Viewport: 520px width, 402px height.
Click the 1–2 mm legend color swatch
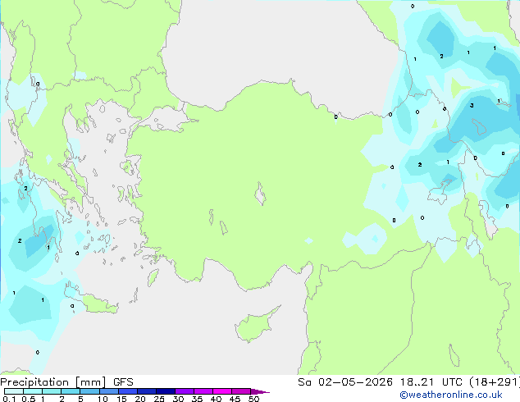point(52,391)
